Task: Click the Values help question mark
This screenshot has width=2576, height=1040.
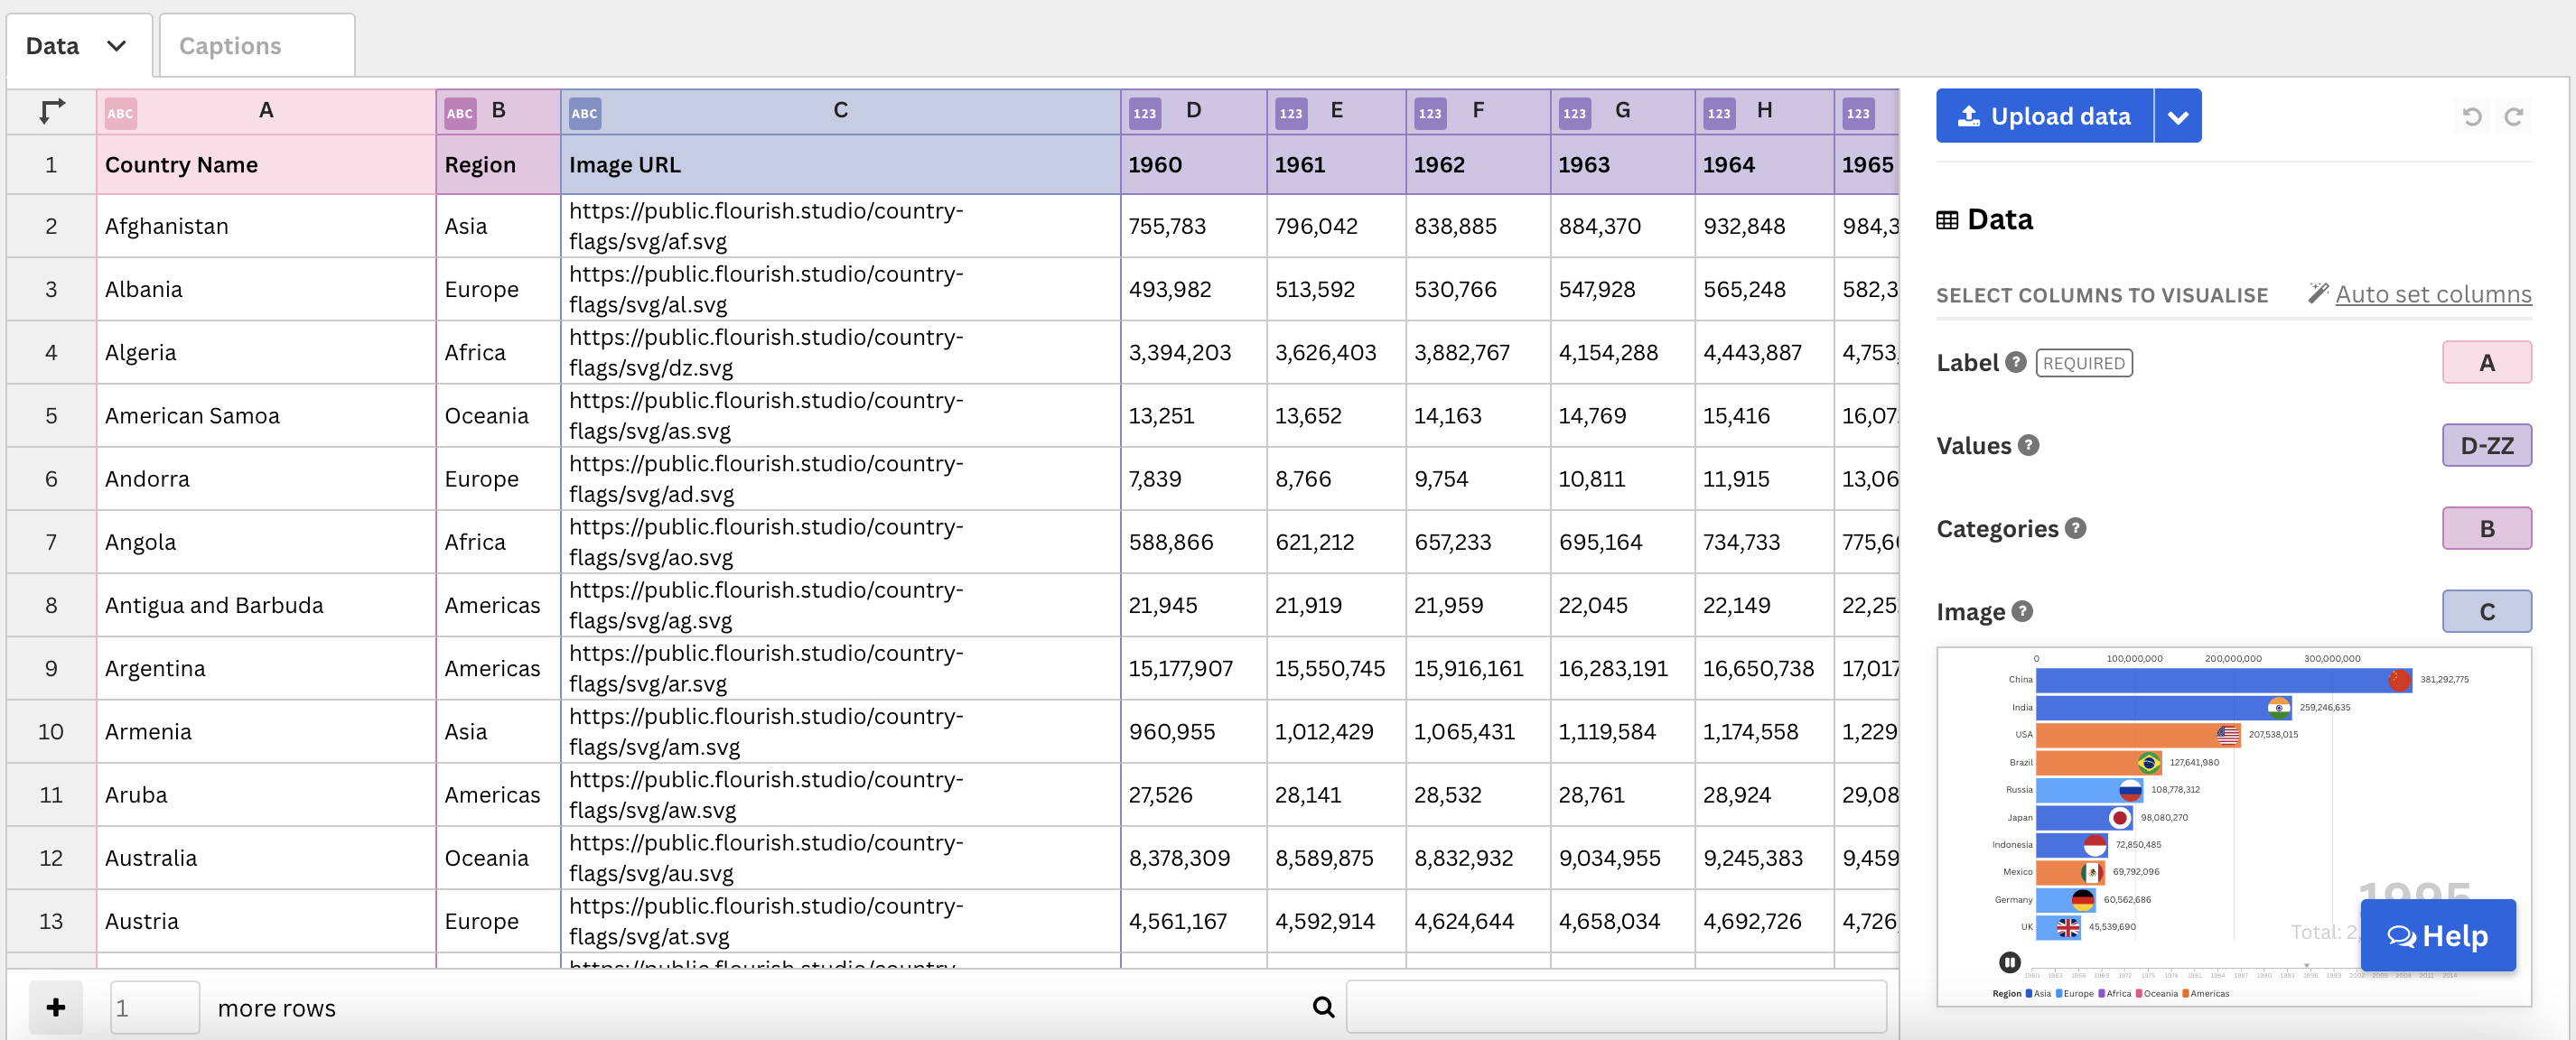Action: click(x=2028, y=444)
